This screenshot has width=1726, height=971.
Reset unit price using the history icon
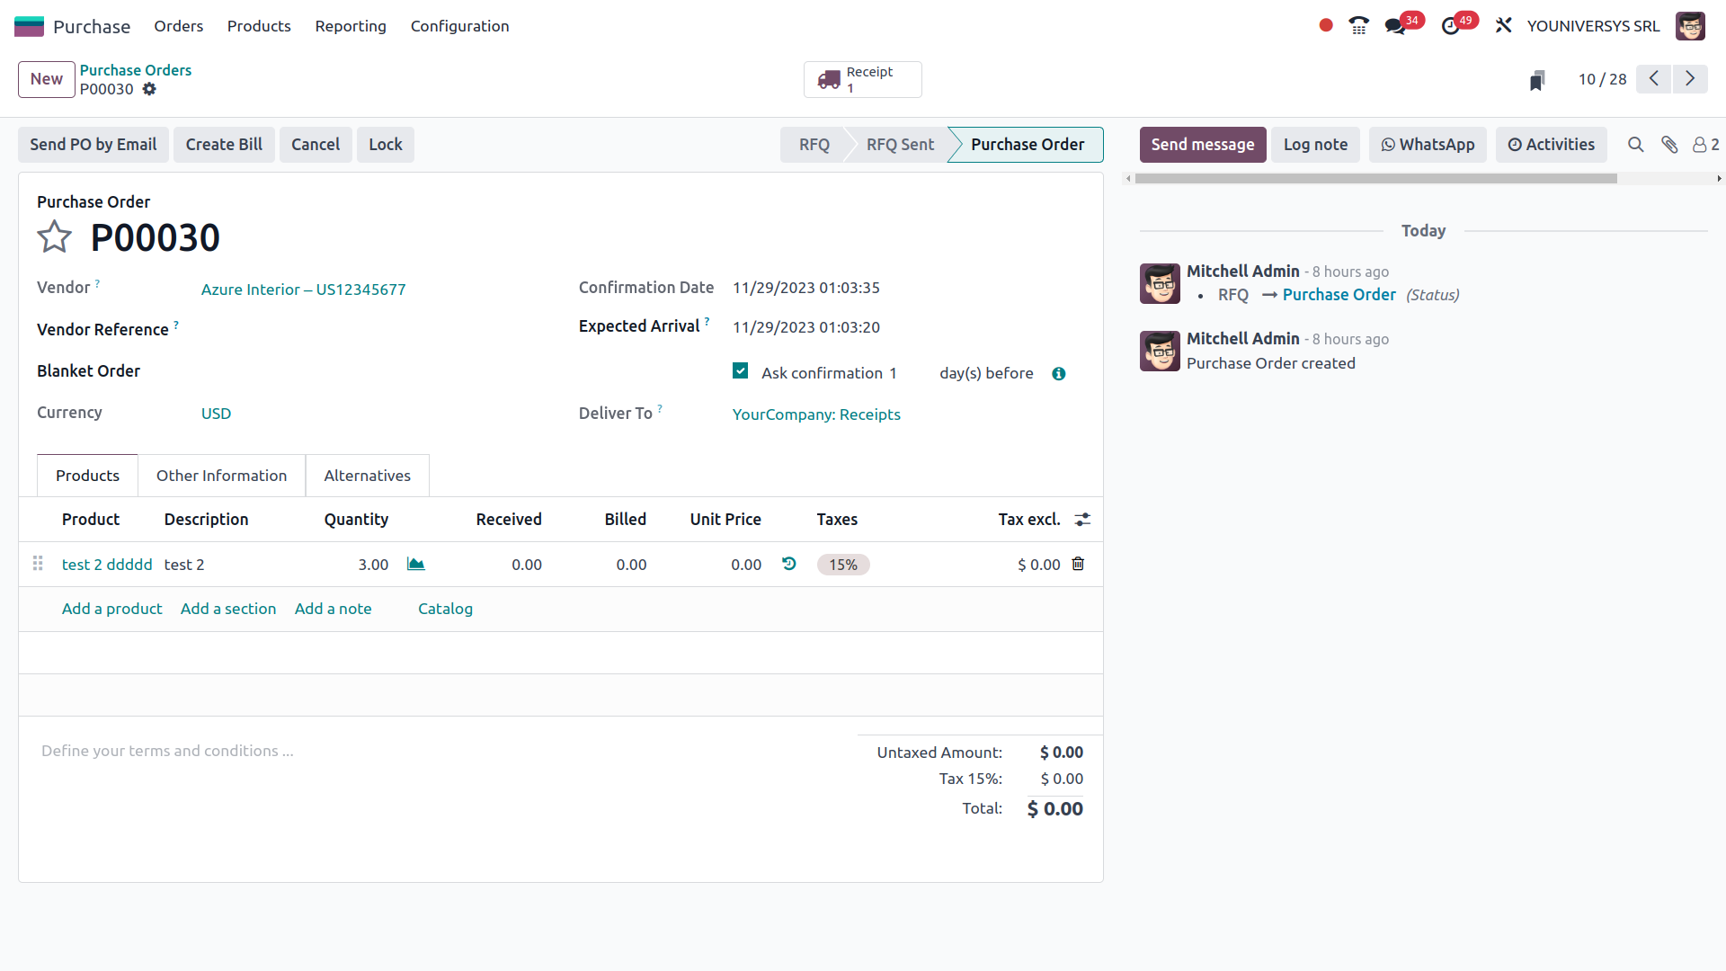788,564
